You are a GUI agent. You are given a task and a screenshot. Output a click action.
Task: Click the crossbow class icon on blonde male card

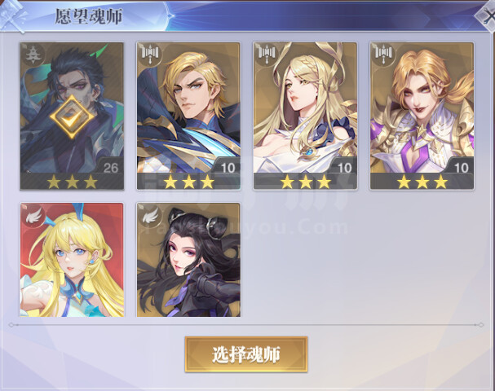click(x=150, y=54)
